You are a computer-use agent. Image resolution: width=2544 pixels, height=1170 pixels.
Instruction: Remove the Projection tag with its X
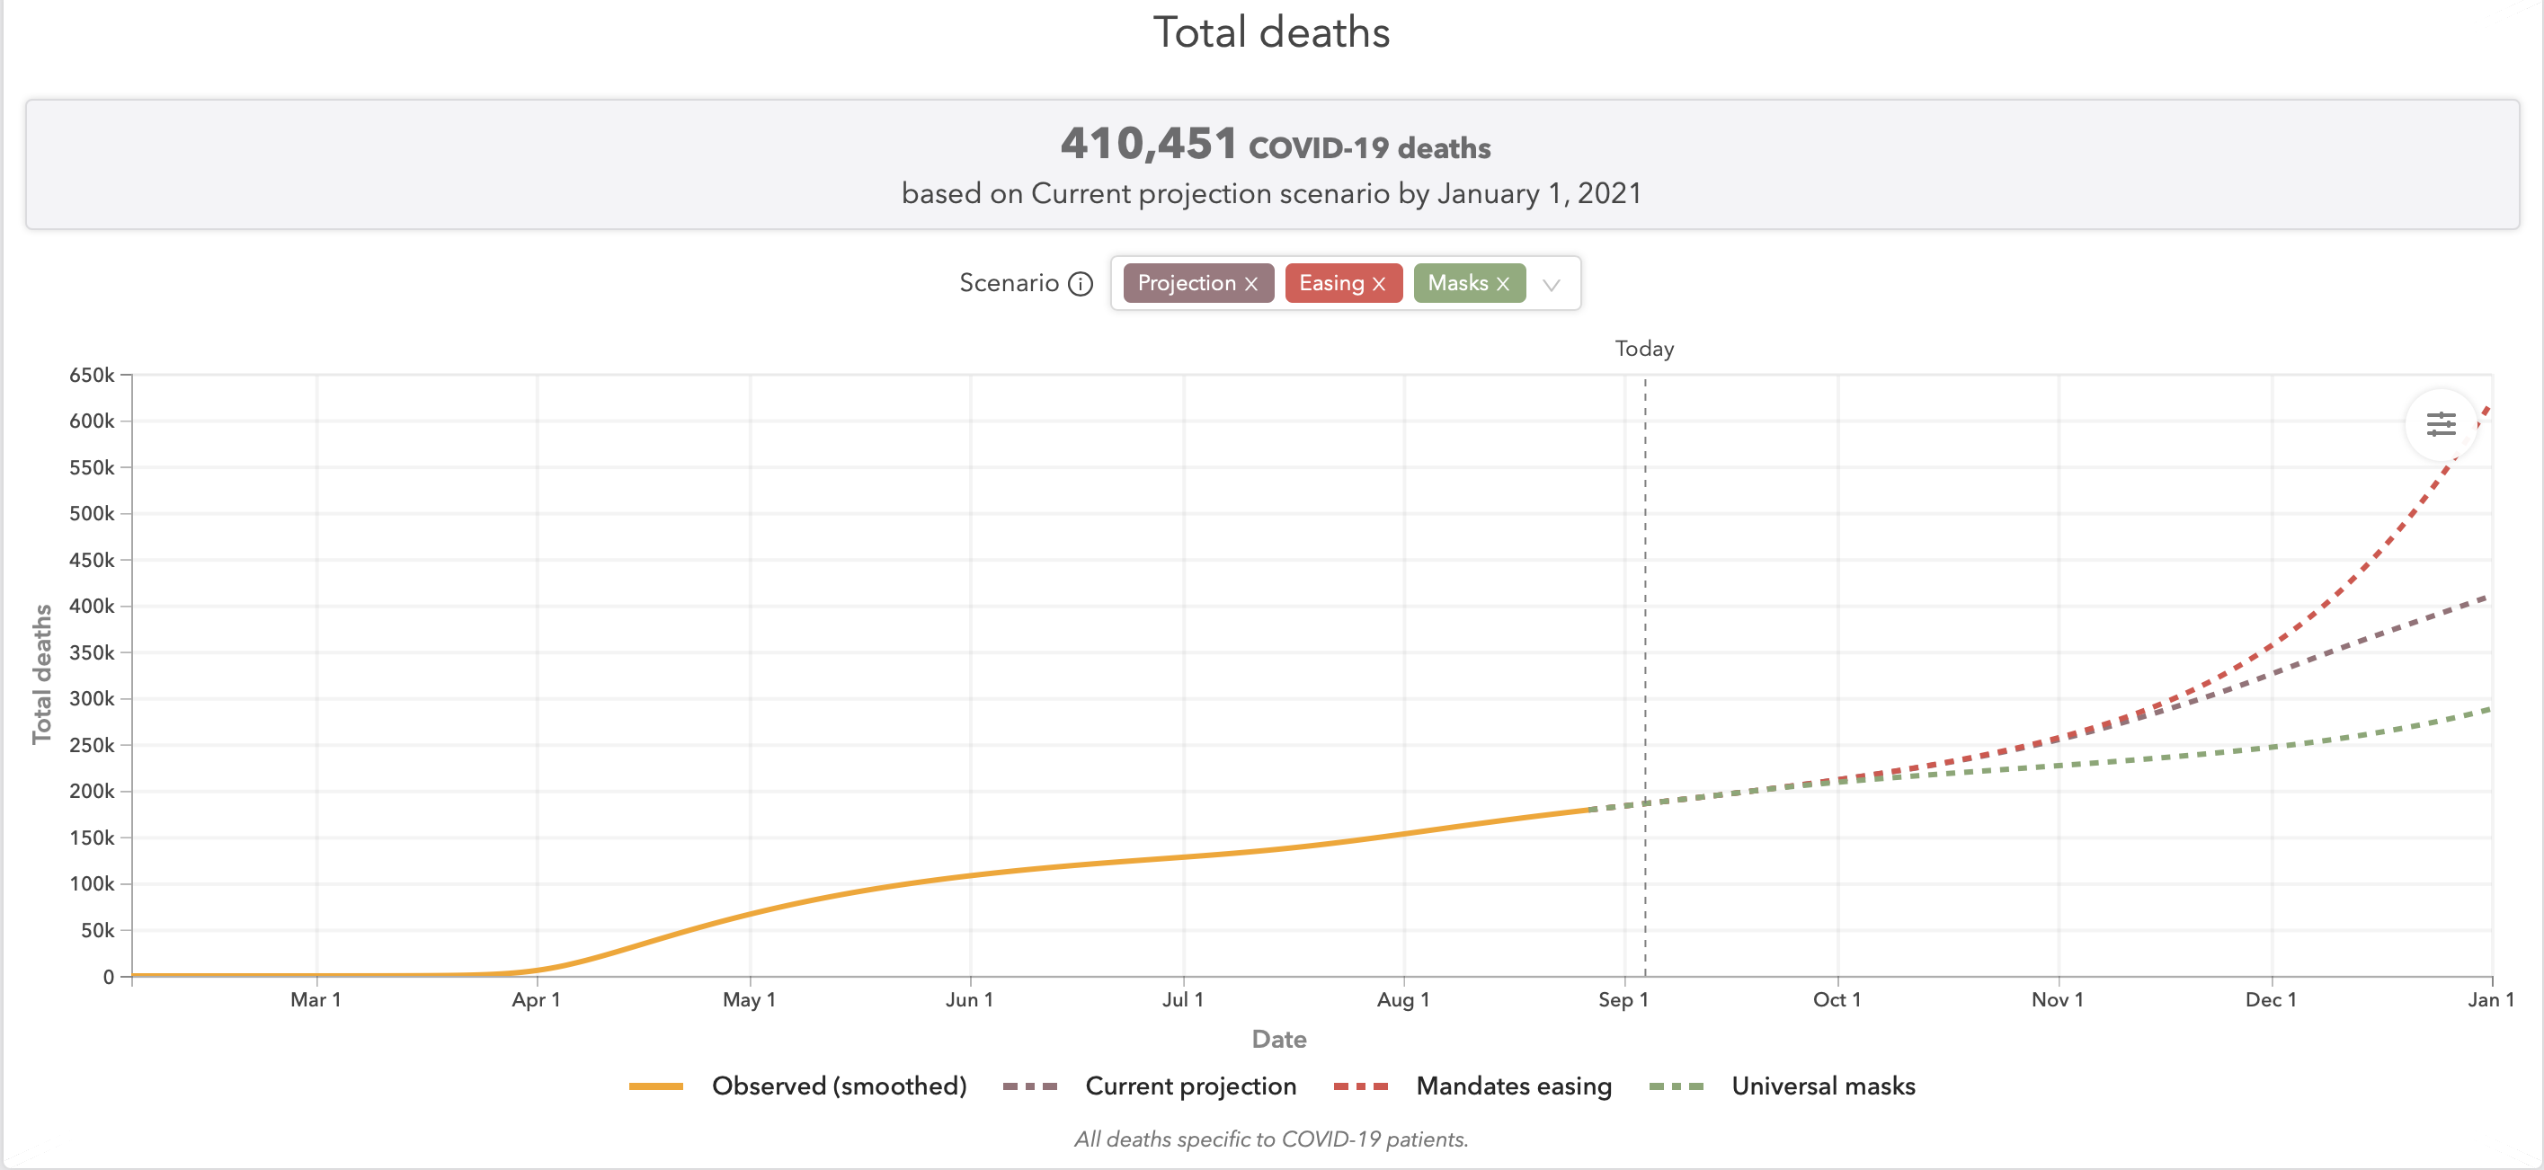[x=1250, y=284]
